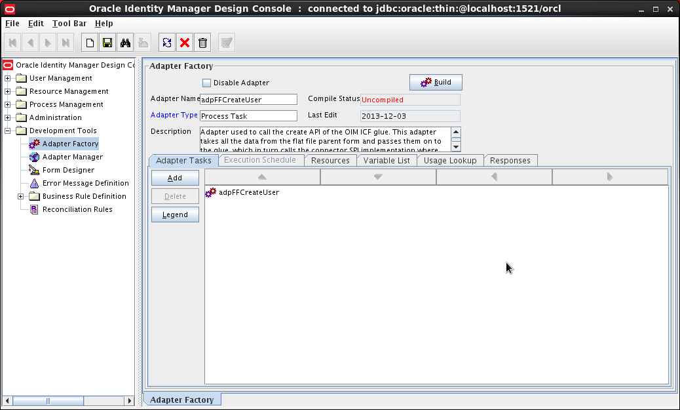Image resolution: width=680 pixels, height=410 pixels.
Task: Switch to Resources tab
Action: coord(330,160)
